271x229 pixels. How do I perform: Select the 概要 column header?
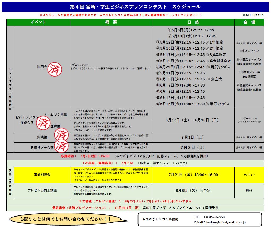111,22
